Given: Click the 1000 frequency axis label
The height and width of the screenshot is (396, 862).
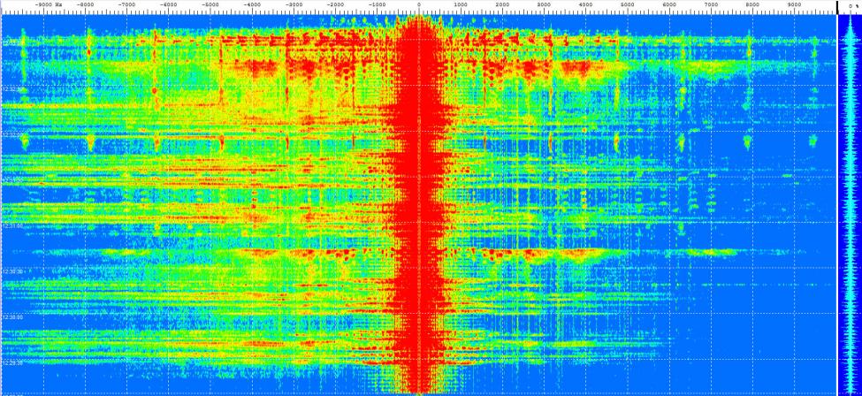Looking at the screenshot, I should point(461,4).
